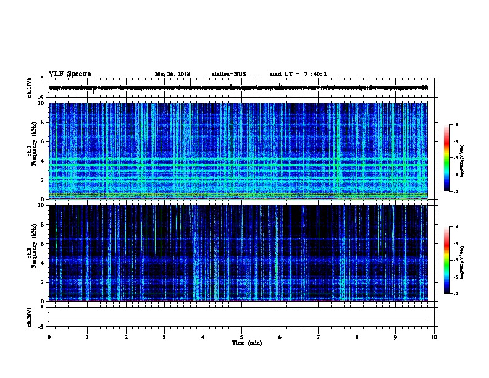489x378 pixels.
Task: Click time axis tick label "5"
Action: click(241, 337)
